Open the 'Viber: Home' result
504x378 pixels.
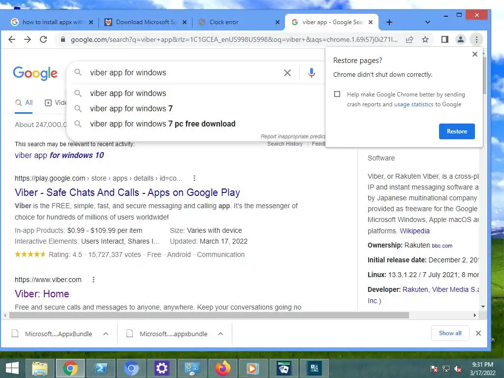click(x=42, y=294)
